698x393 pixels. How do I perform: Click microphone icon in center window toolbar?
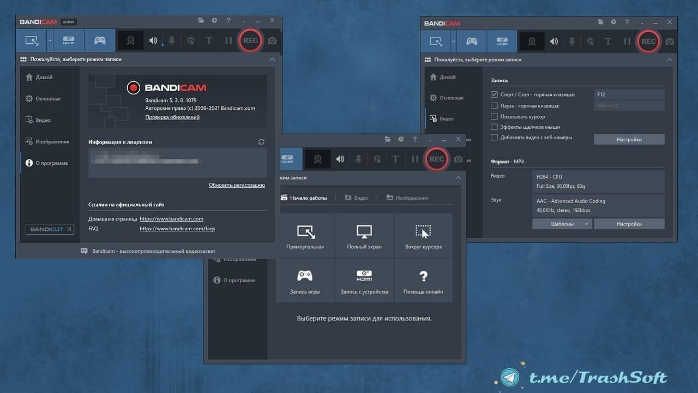(358, 159)
